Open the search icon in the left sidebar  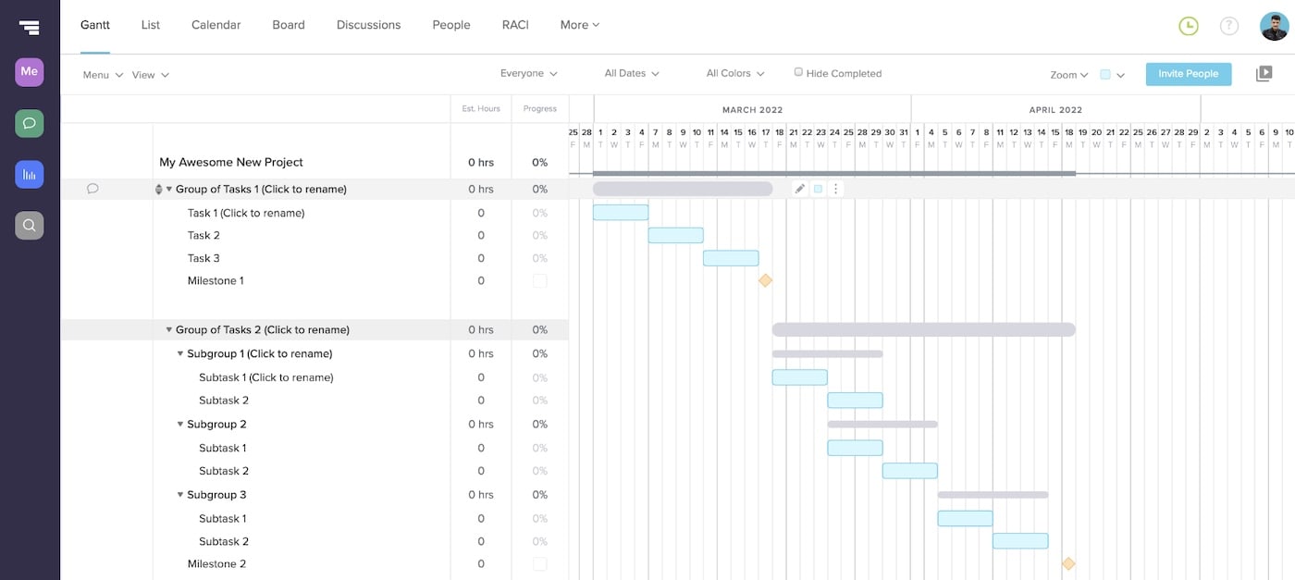[28, 224]
